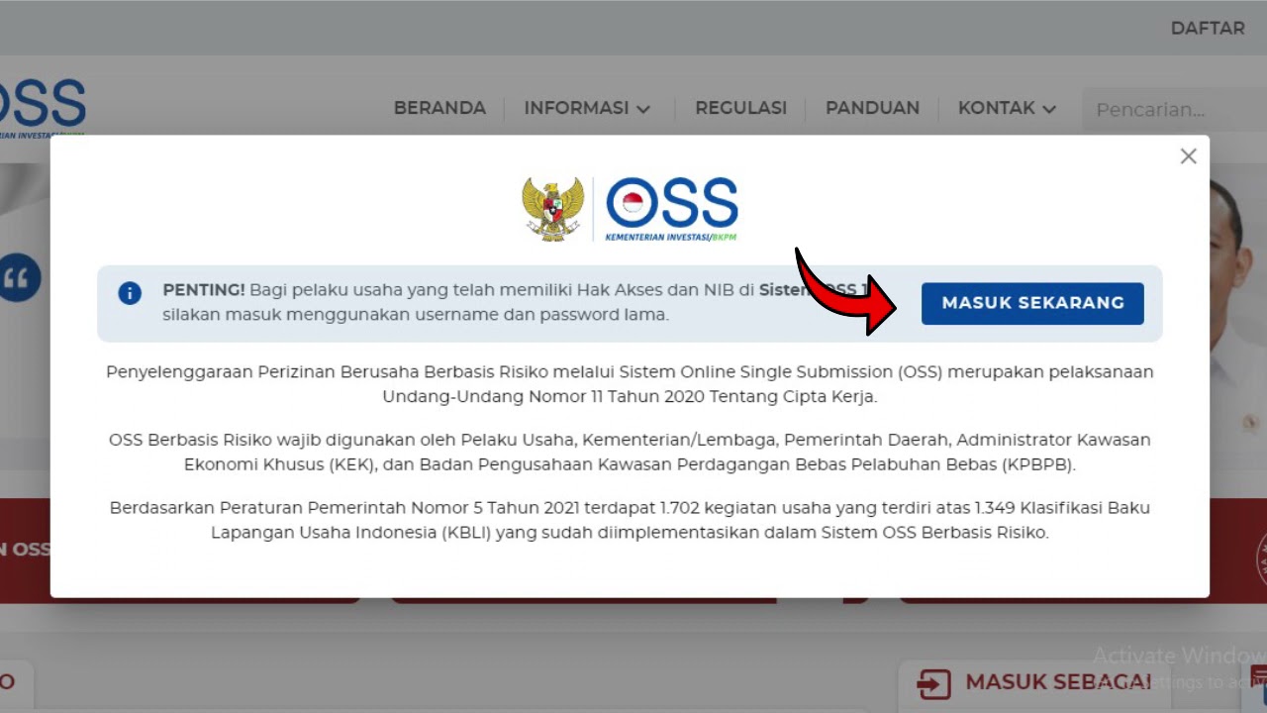
Task: Click the paragraph mentioning Peraturan Pemerintah Nomor 5
Action: [x=630, y=520]
